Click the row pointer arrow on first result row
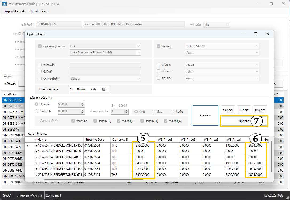The width and height of the screenshot is (290, 200). (x=28, y=146)
